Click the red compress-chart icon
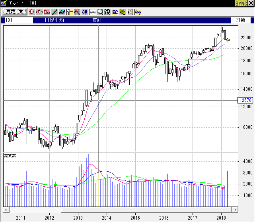The height and width of the screenshot is (222, 255). tap(40, 12)
